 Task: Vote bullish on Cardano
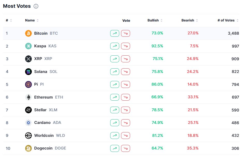[x=115, y=123]
